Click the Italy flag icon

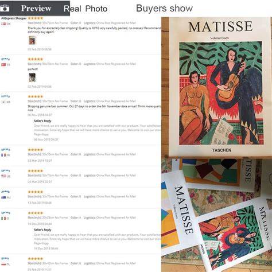(3, 218)
